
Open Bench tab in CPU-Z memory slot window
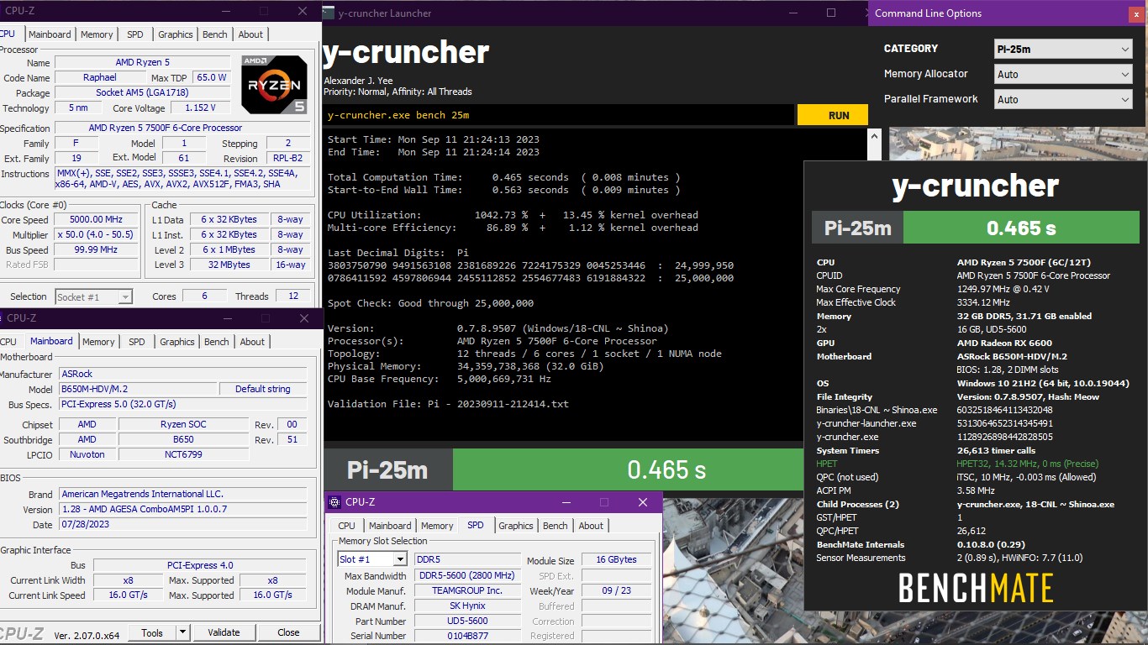pos(556,526)
